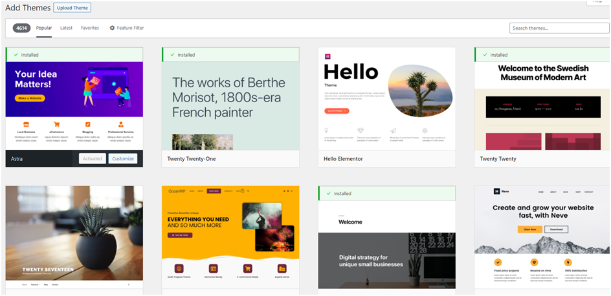Open the Twenty Twenty theme thumbnail
The height and width of the screenshot is (296, 611).
542,106
